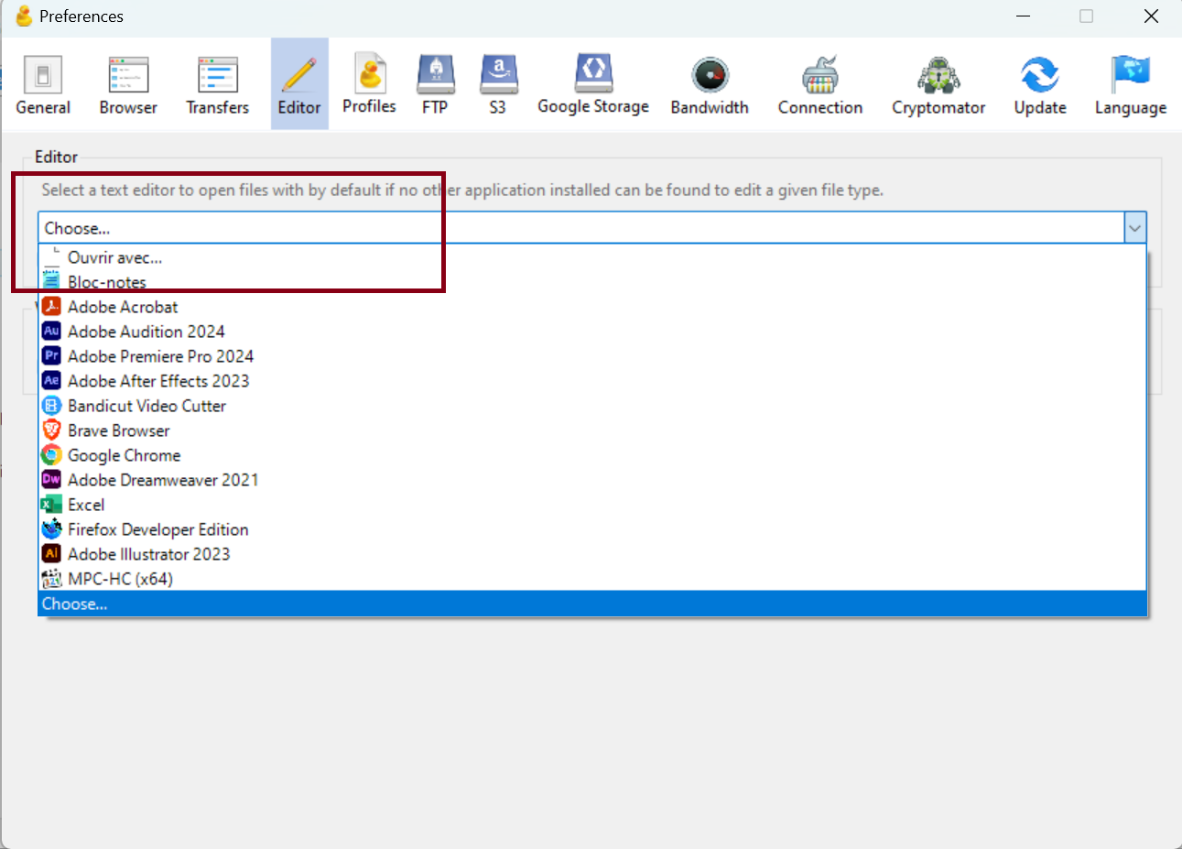
Task: Select the Ouvrir avec... entry
Action: point(592,257)
